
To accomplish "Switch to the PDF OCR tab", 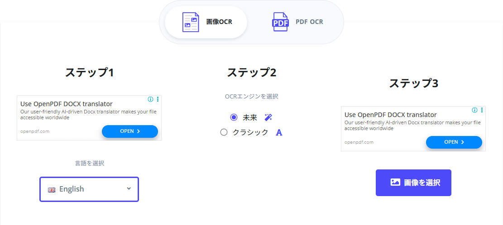I will click(x=297, y=22).
